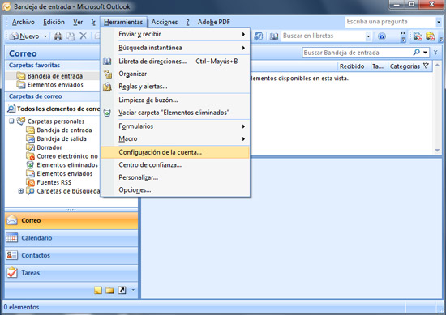Expand the Carpetas de búsqueda node
Image resolution: width=446 pixels, height=315 pixels.
click(x=20, y=191)
